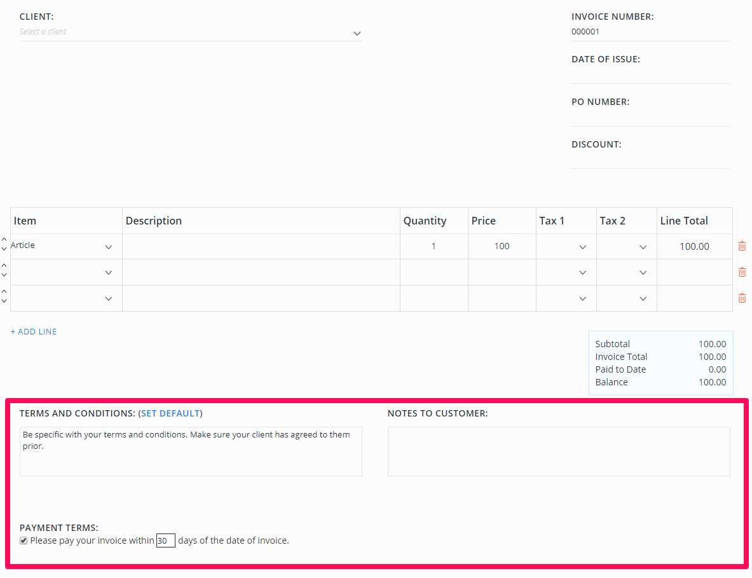Move the Article row up
752x578 pixels.
coord(4,240)
